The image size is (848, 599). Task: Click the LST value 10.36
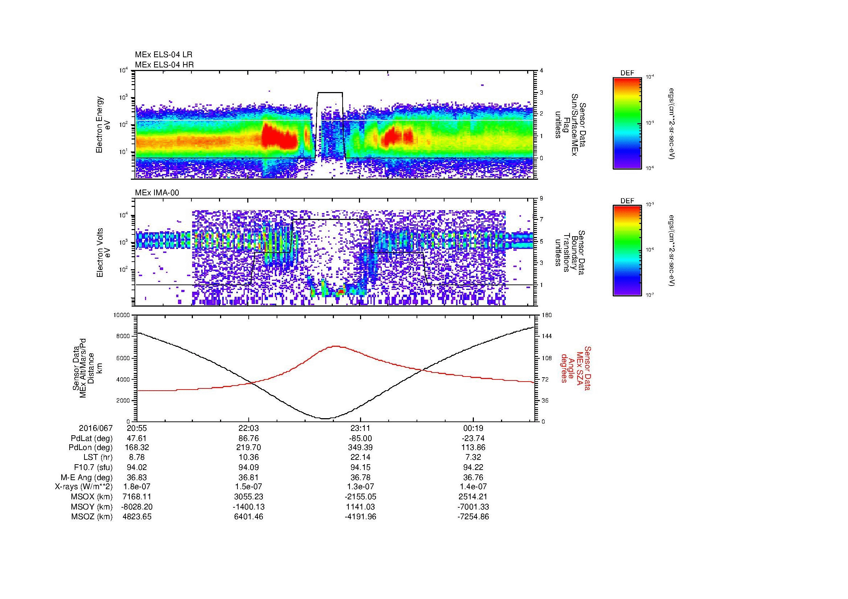[249, 458]
